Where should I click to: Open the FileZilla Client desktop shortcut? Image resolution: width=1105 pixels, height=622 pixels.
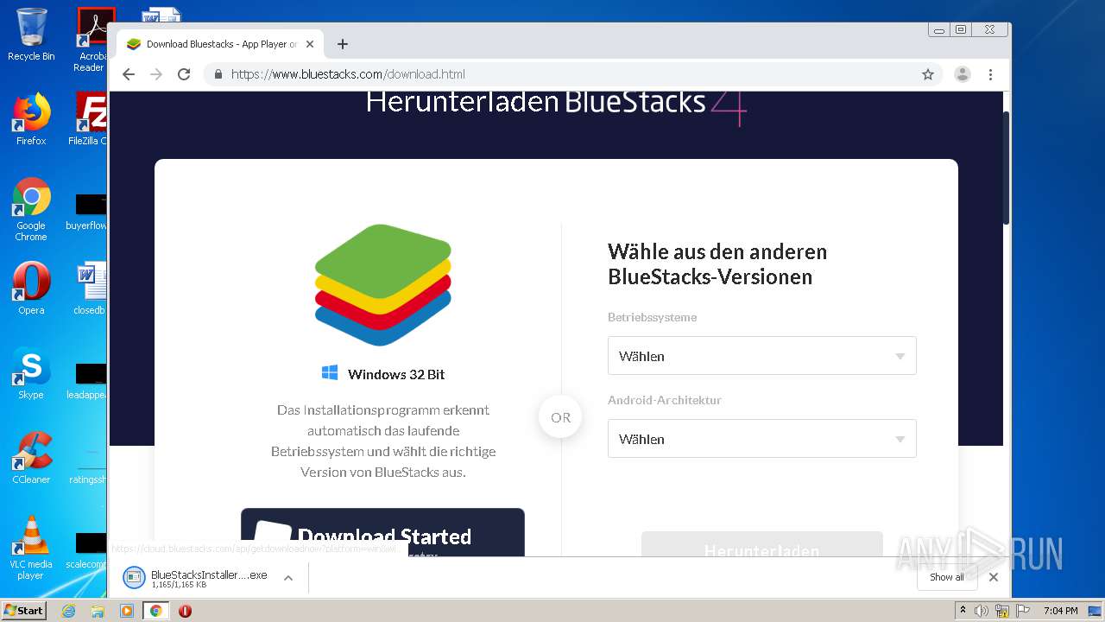coord(90,119)
